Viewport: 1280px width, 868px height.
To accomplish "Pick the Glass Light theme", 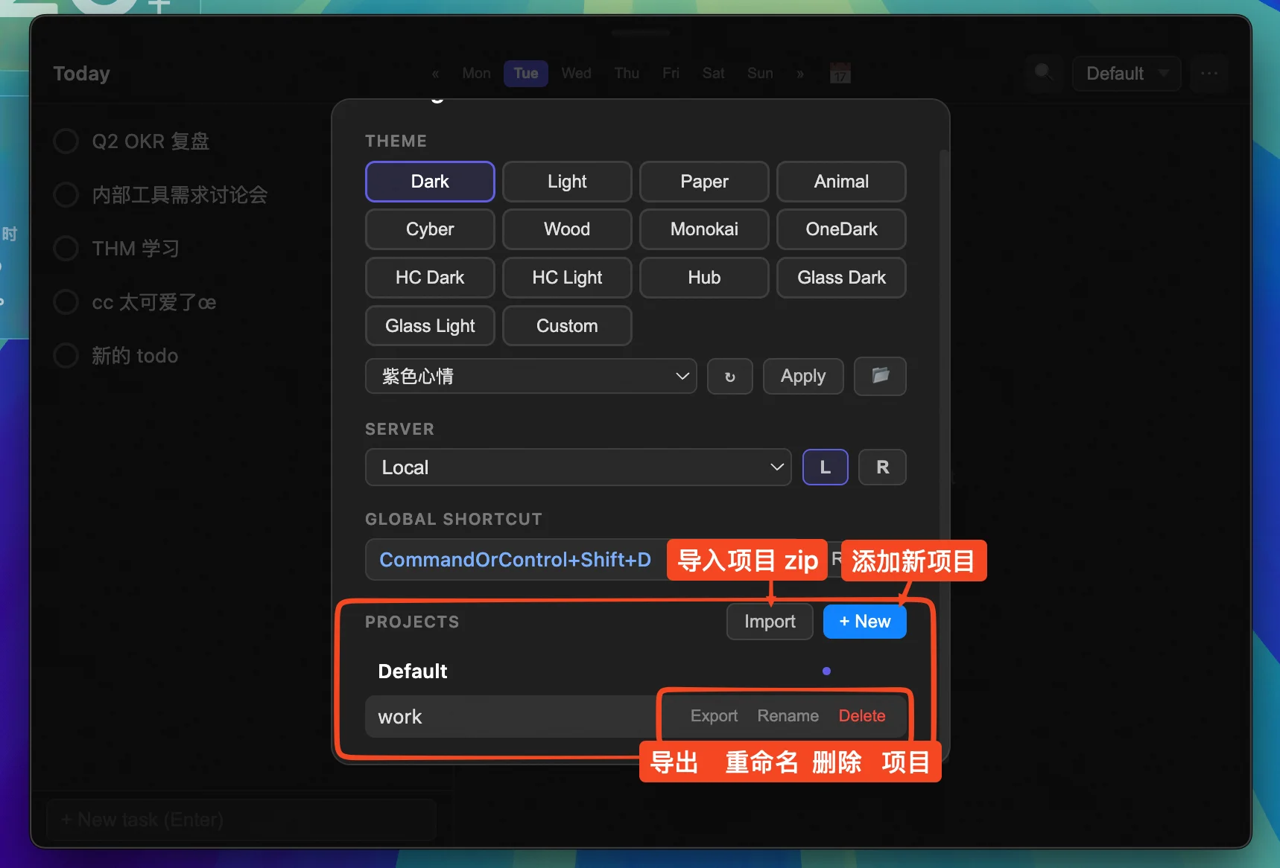I will click(x=430, y=326).
